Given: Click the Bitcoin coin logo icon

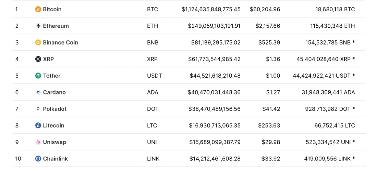Looking at the screenshot, I should point(38,9).
